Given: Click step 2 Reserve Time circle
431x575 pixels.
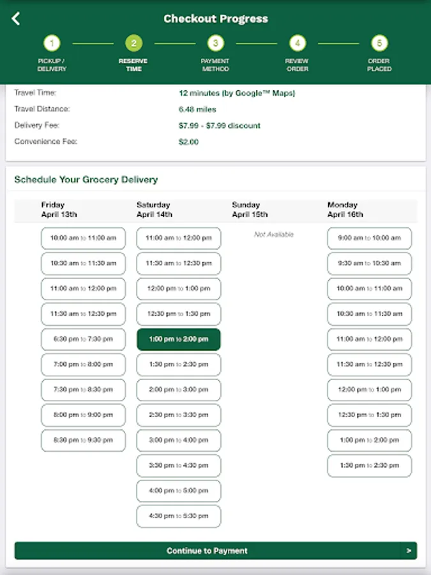Looking at the screenshot, I should 133,43.
